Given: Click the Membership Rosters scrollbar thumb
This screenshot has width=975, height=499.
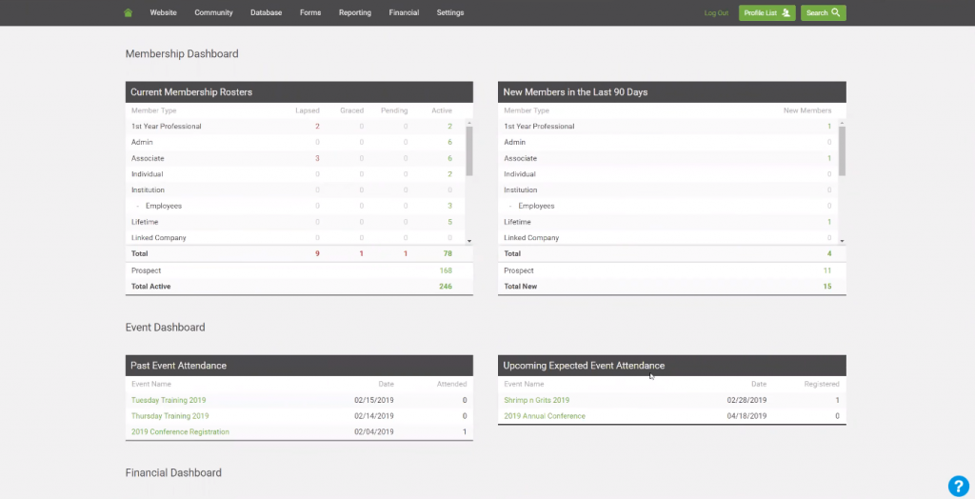Looking at the screenshot, I should tap(469, 151).
